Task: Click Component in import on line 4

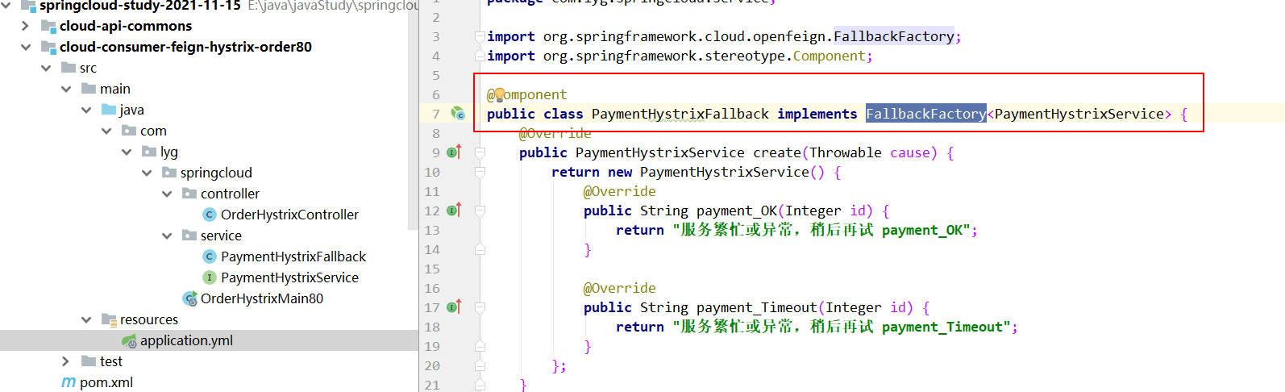Action: tap(829, 56)
